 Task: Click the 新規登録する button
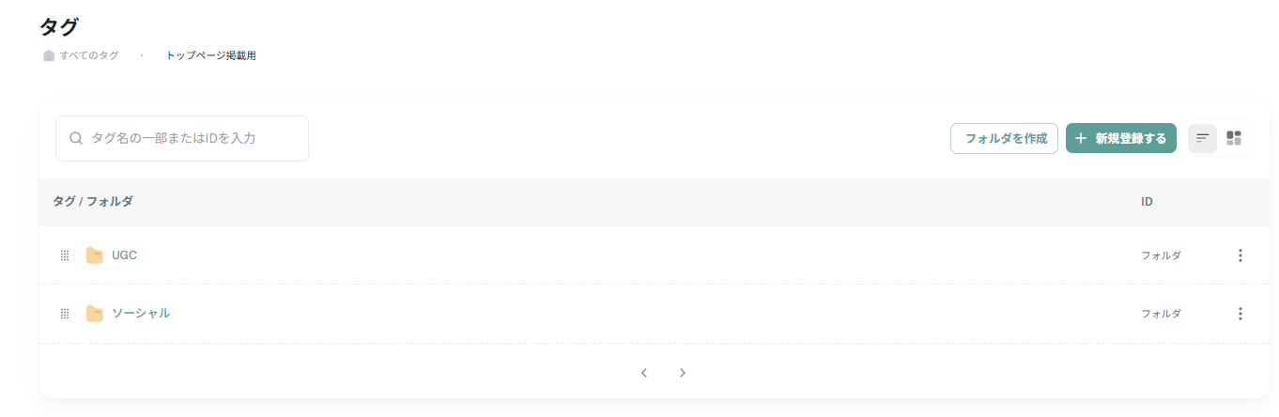pos(1121,138)
